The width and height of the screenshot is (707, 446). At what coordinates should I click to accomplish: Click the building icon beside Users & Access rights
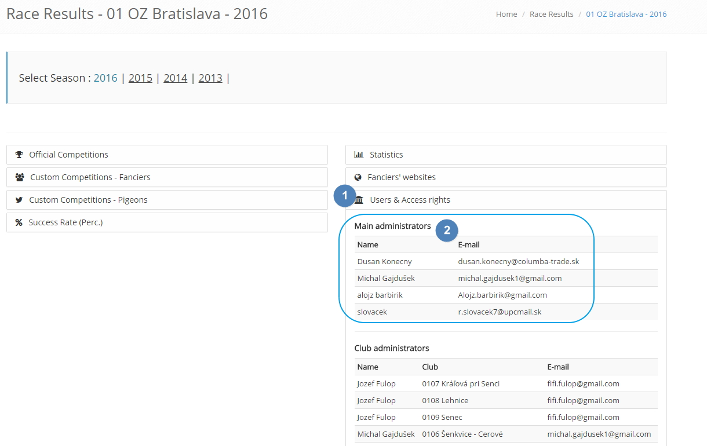tap(359, 200)
